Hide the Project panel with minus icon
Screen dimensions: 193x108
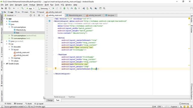pos(43,15)
